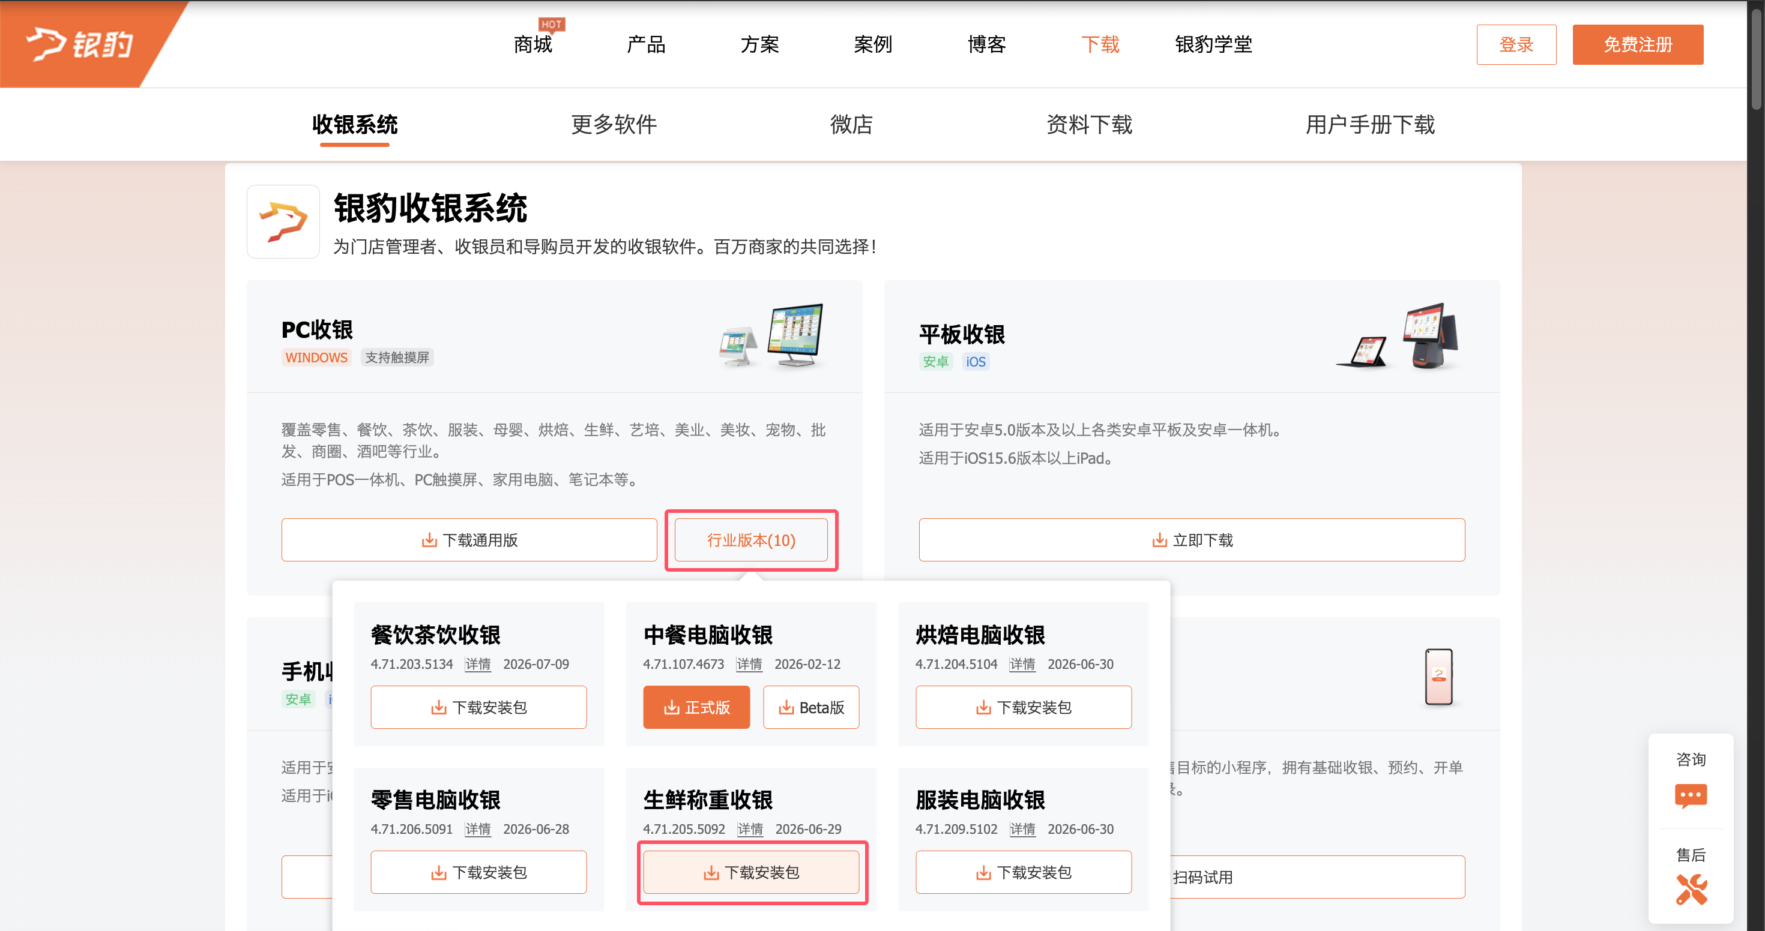Expand the 行业版本(10) dropdown

(x=751, y=540)
